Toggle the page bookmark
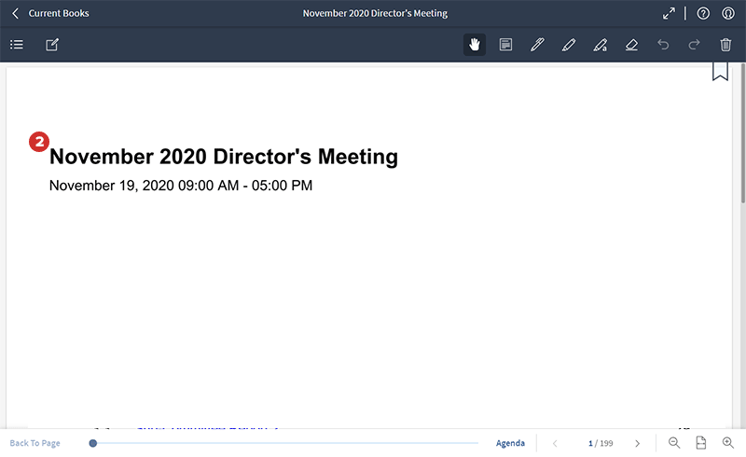The width and height of the screenshot is (746, 457). (x=720, y=72)
